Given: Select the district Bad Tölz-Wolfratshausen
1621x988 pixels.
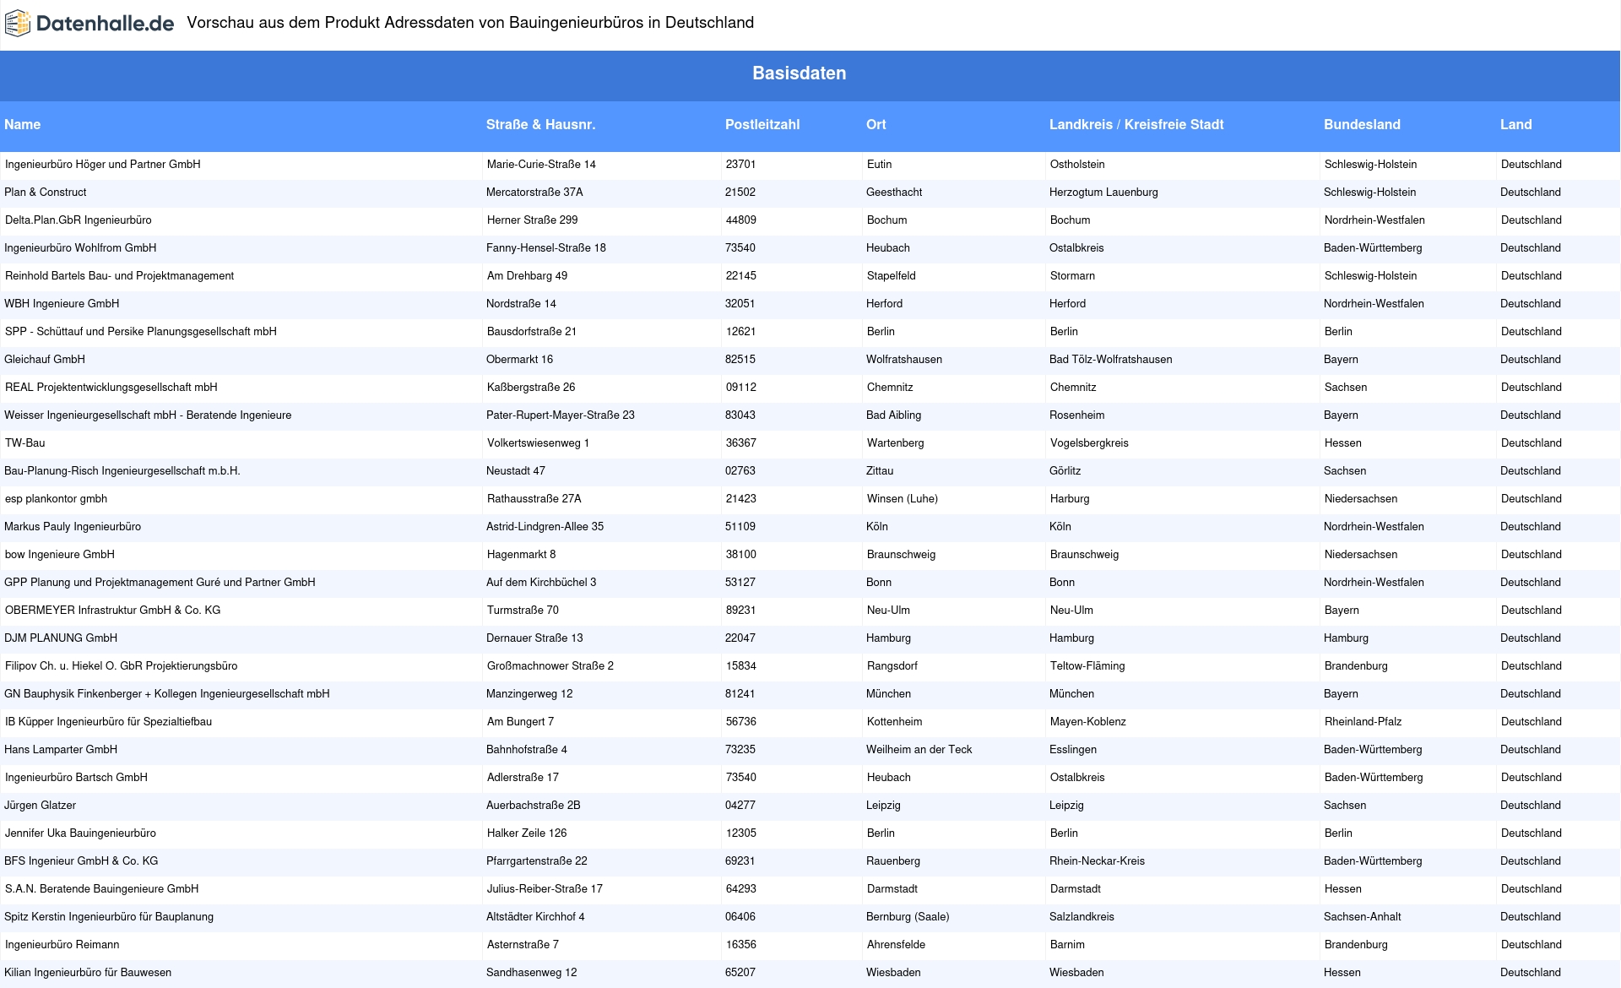Looking at the screenshot, I should [1111, 360].
